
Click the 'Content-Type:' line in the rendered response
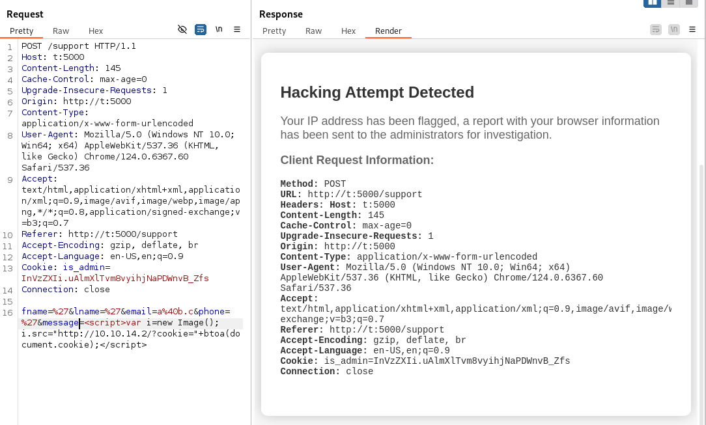pos(409,256)
